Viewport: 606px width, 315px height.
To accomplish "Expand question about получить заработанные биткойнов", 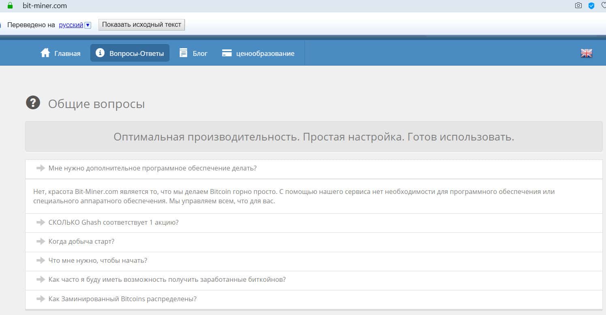I will coord(167,280).
